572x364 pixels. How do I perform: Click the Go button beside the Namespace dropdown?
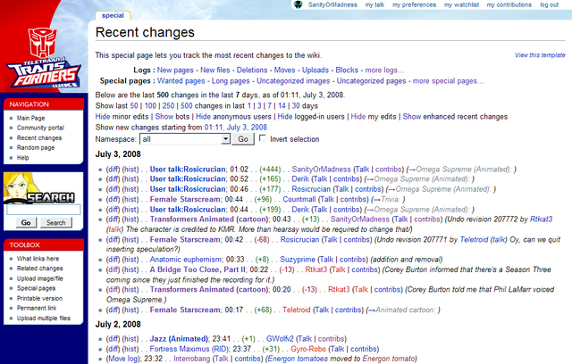[243, 139]
